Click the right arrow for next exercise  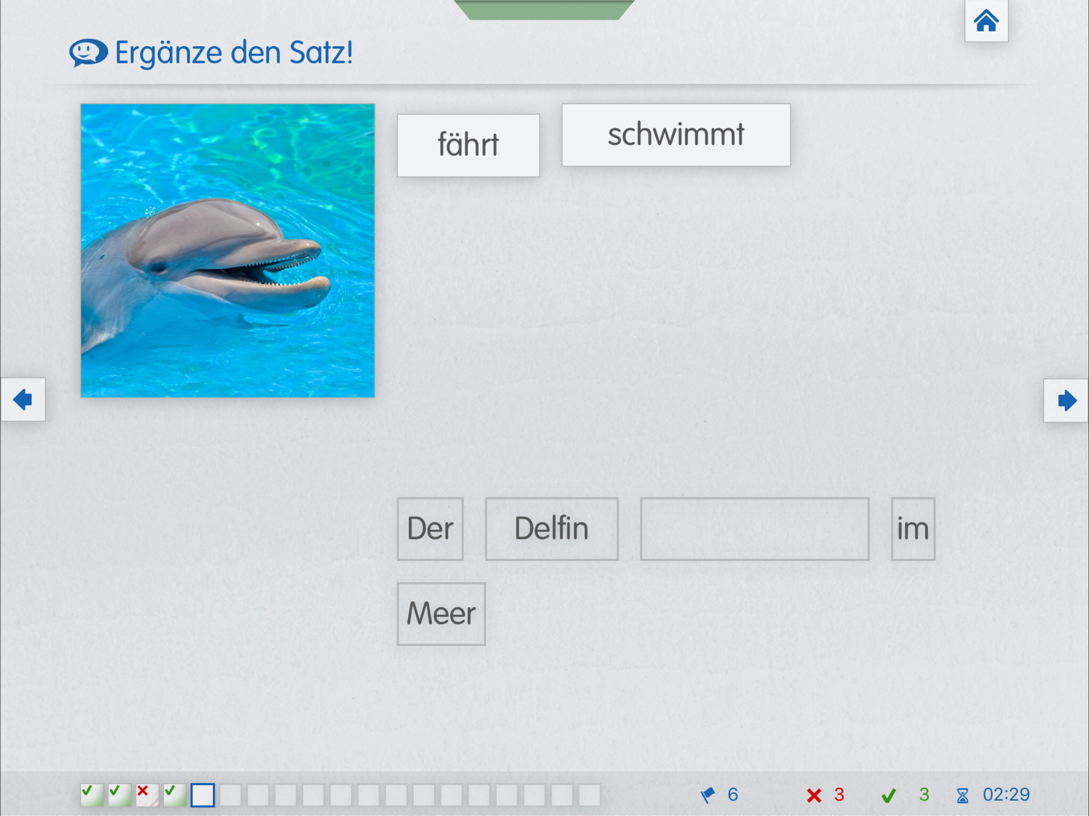click(1066, 400)
